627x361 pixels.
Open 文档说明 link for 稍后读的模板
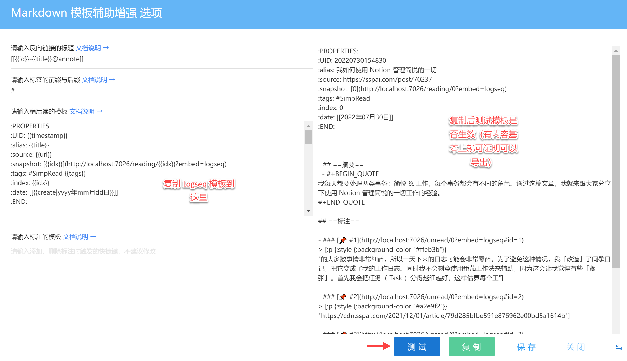tap(86, 112)
